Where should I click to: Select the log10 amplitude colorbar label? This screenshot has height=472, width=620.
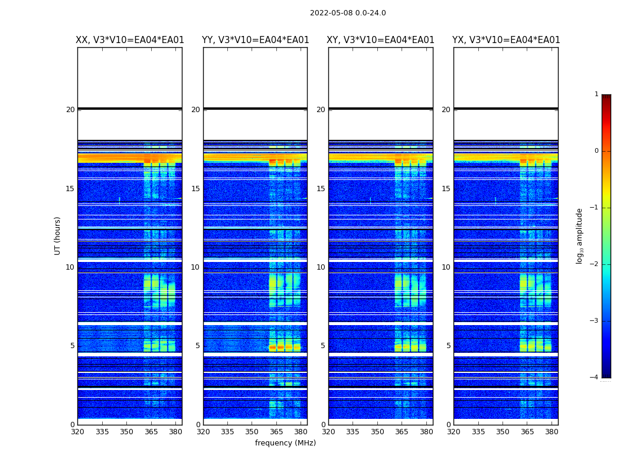580,236
